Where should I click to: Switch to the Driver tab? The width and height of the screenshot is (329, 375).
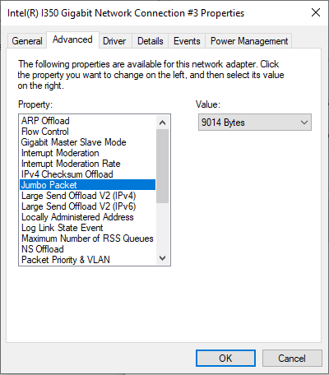tap(114, 41)
